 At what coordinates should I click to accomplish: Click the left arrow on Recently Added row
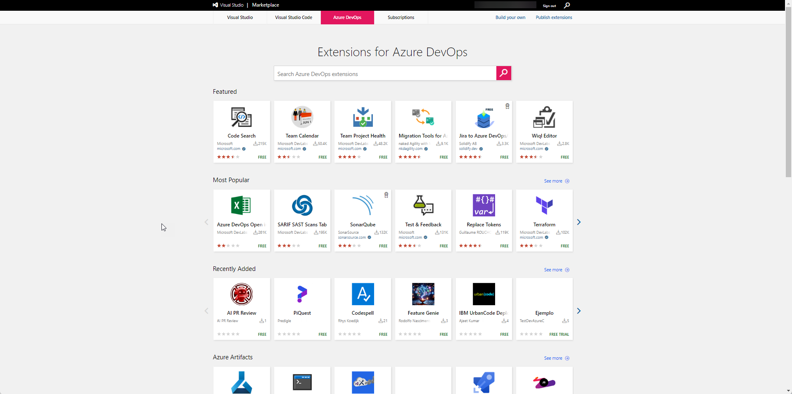click(x=206, y=311)
